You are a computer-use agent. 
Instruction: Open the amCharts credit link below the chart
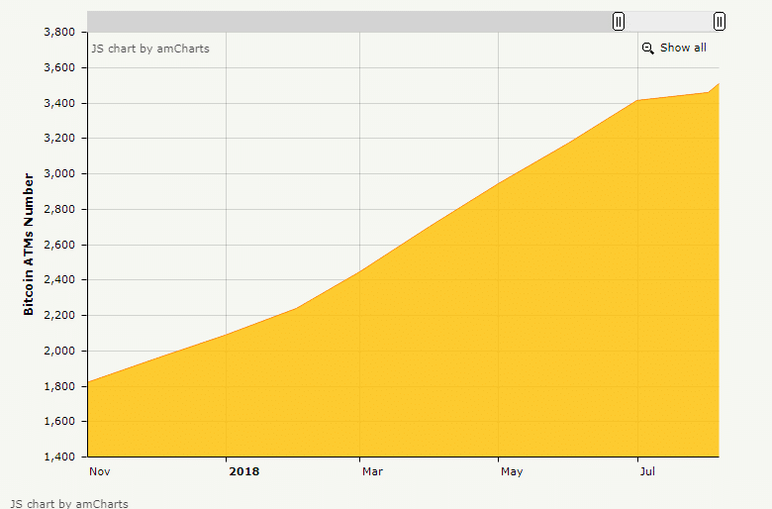69,504
